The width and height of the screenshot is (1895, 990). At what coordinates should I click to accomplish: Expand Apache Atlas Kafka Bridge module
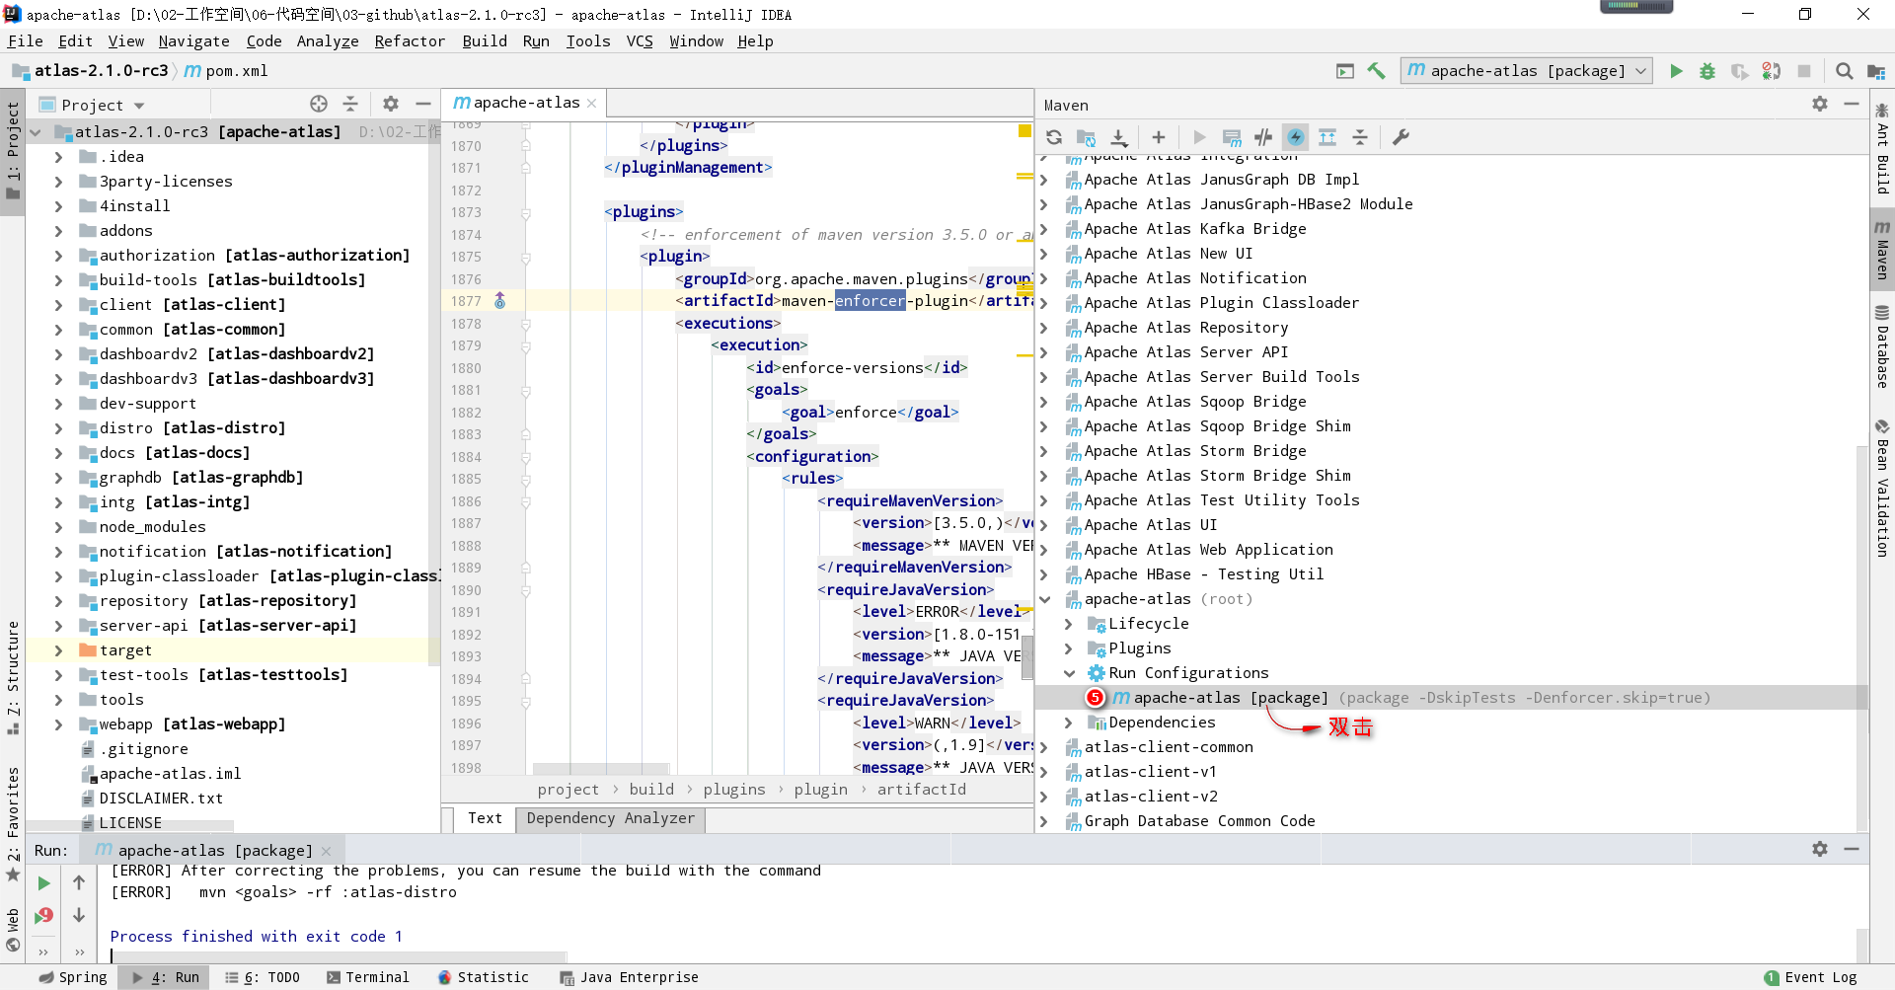[x=1044, y=229]
